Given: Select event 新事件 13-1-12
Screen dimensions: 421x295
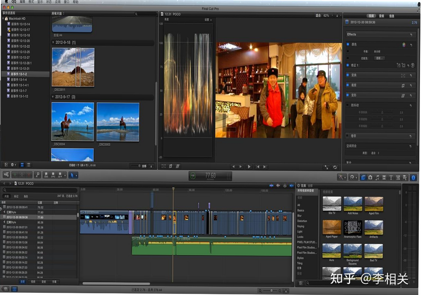Looking at the screenshot, I should [x=19, y=96].
